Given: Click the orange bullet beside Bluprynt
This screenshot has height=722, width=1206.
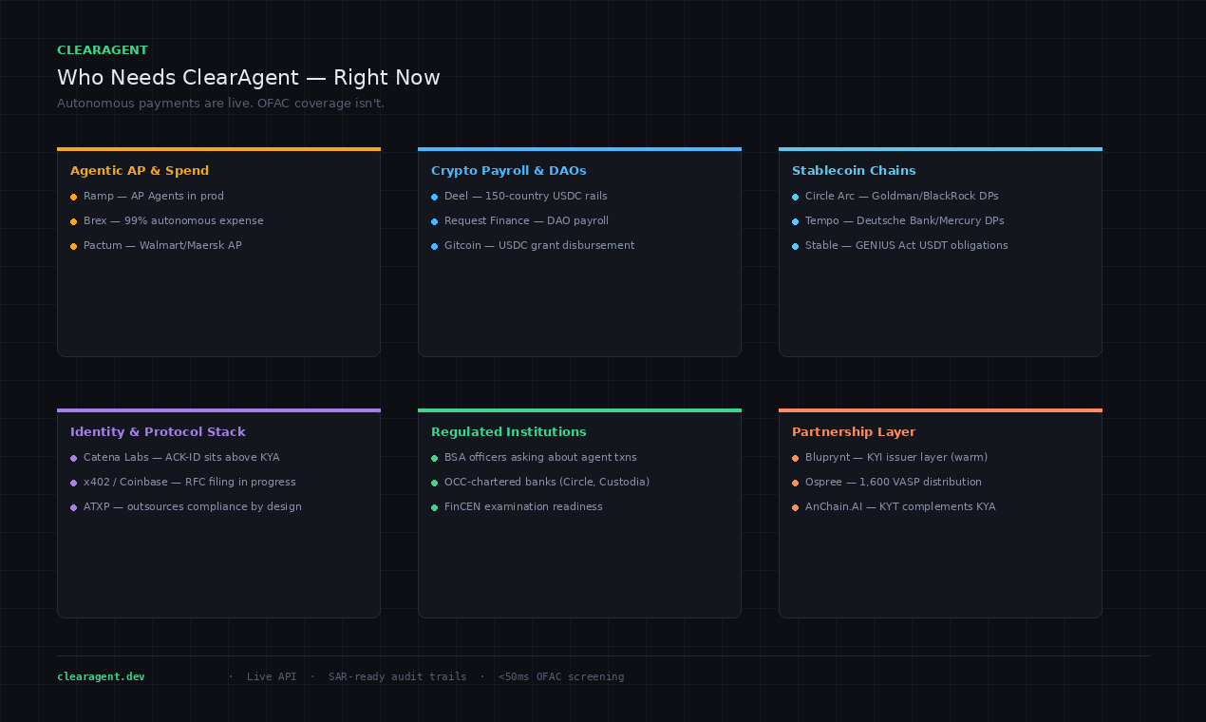Looking at the screenshot, I should coord(796,458).
